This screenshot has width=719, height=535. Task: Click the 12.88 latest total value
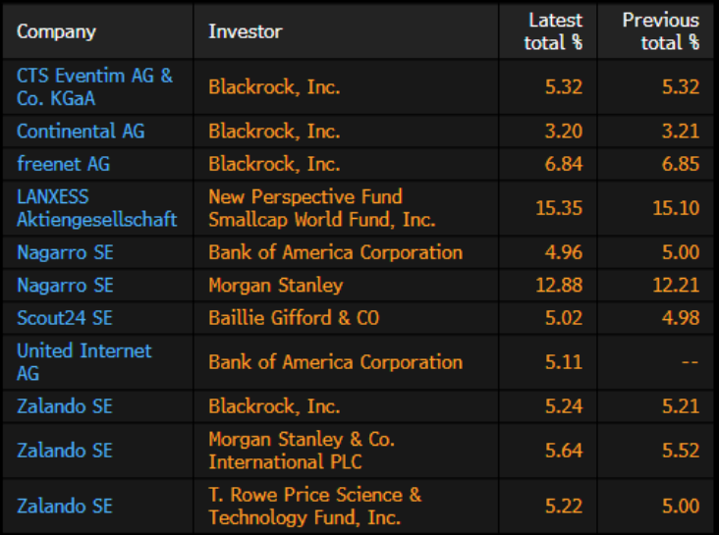[x=563, y=286]
